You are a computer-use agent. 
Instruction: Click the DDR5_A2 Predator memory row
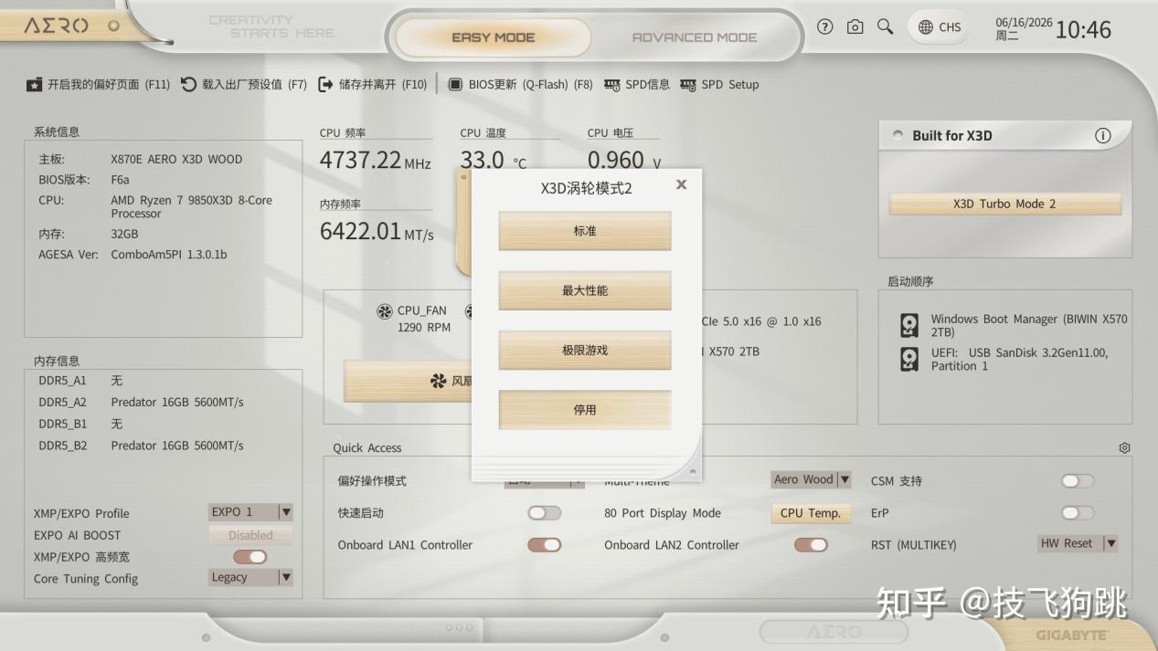pos(141,402)
